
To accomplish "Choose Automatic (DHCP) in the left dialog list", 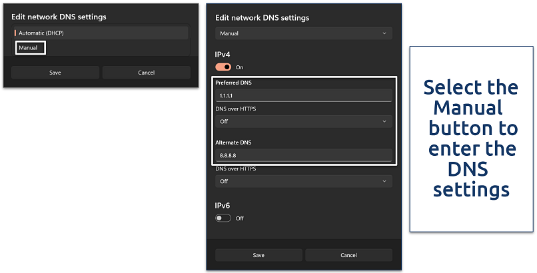I will tap(100, 33).
